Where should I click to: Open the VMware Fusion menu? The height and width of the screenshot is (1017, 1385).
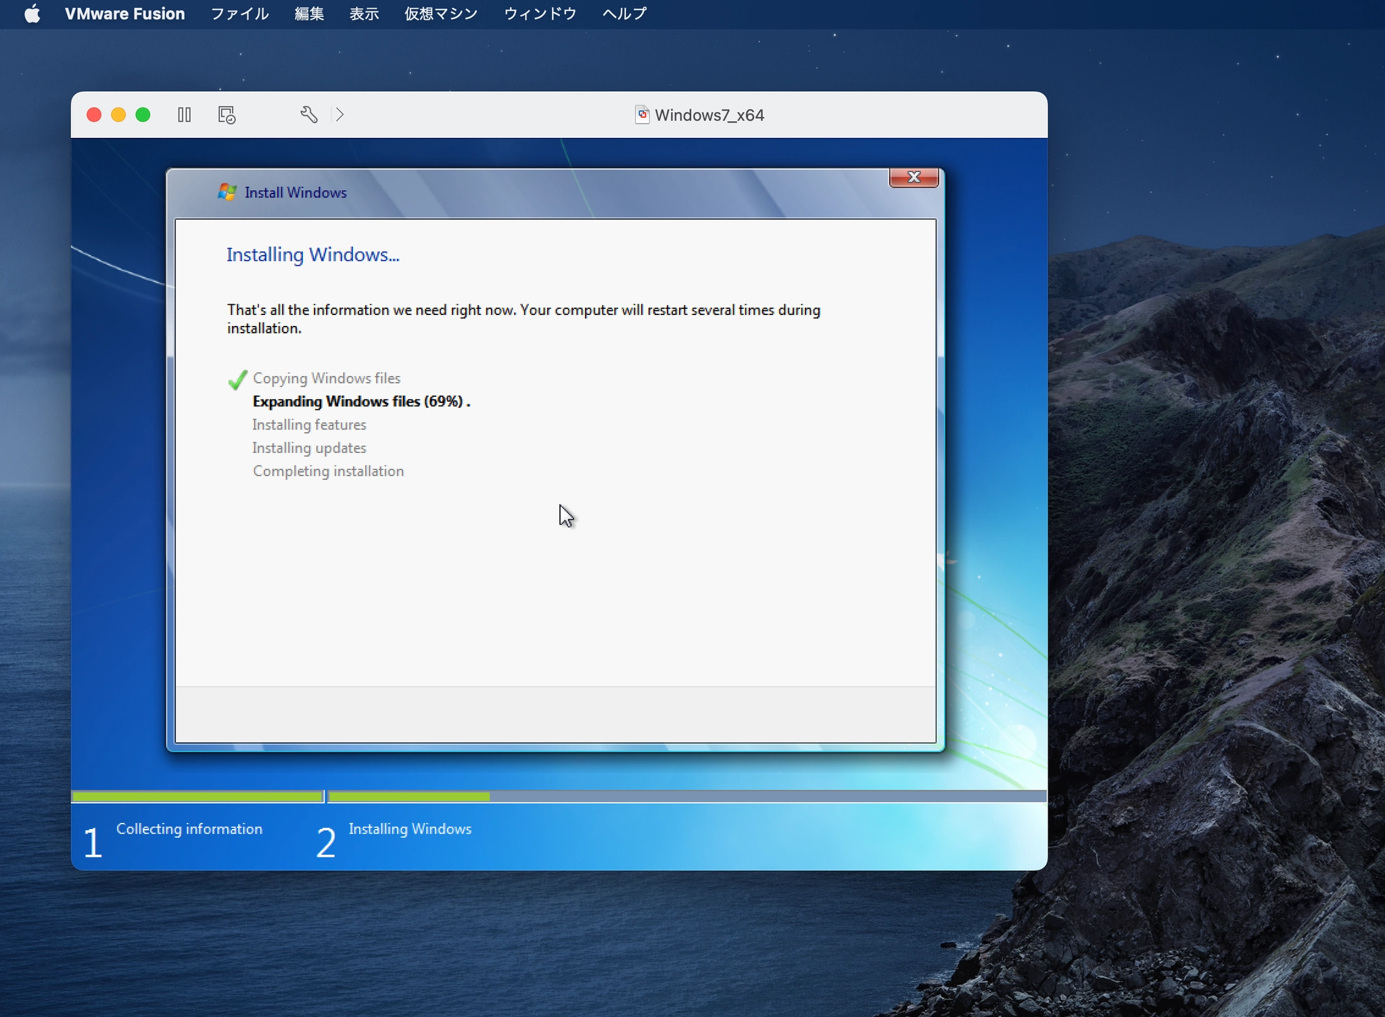(124, 14)
